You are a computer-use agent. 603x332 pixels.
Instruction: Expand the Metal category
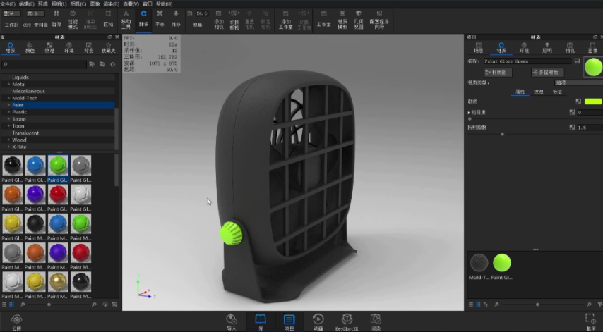[8, 84]
